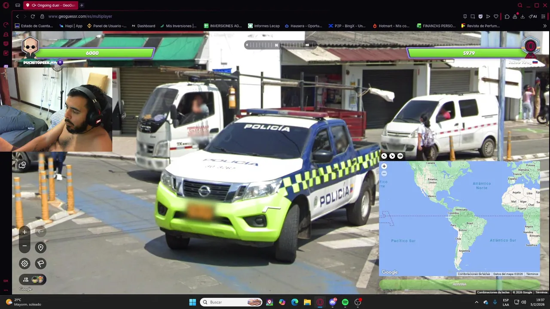The image size is (550, 309).
Task: Open Opera pinboards pin icon
Action: pyautogui.click(x=465, y=16)
